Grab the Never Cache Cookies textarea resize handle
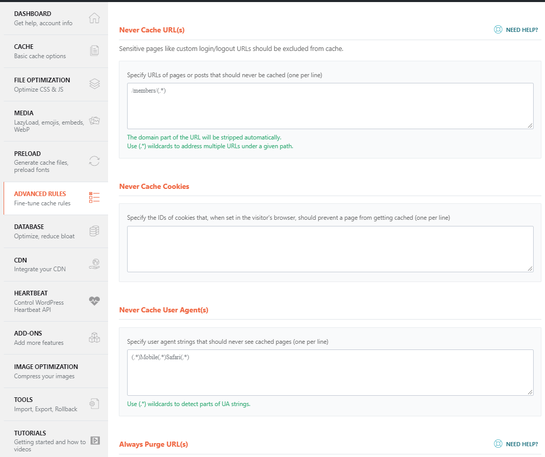545x457 pixels. 530,269
